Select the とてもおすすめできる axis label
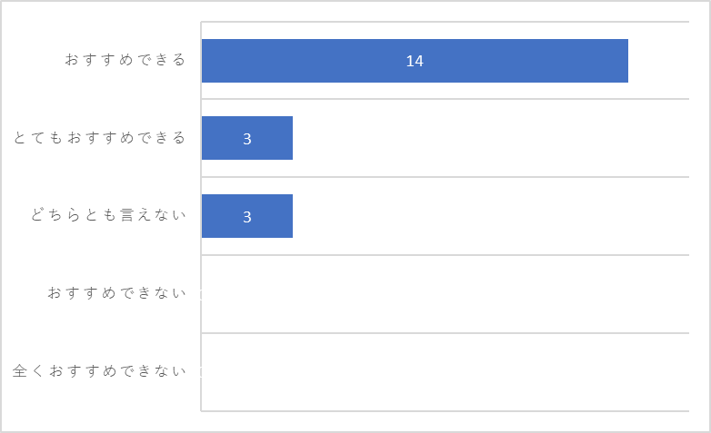 (99, 138)
